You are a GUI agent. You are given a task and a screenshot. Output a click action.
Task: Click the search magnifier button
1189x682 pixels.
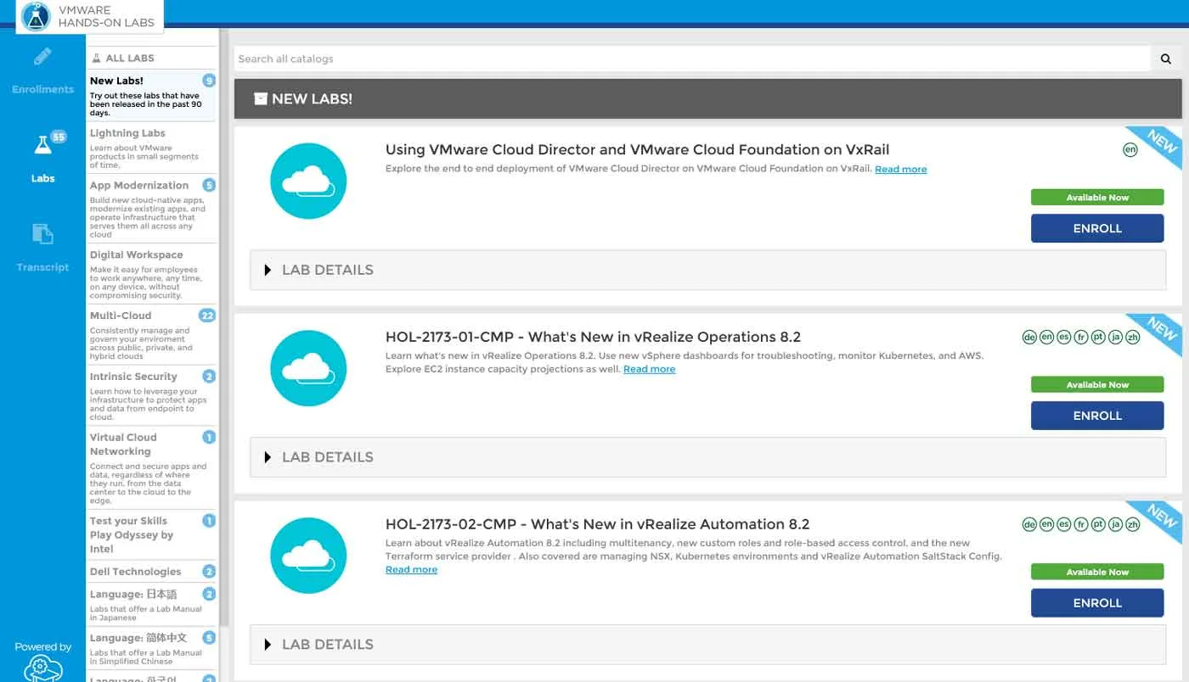coord(1166,59)
